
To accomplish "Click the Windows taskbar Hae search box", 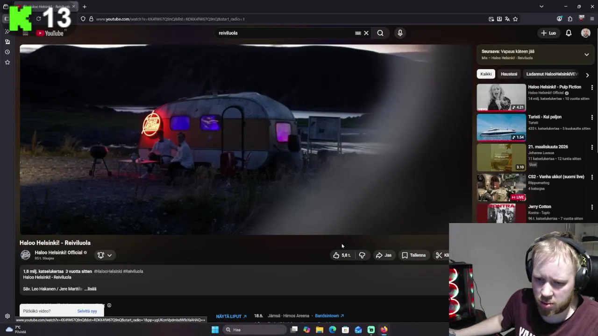I will (254, 329).
